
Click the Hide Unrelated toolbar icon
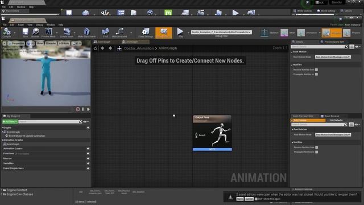click(x=119, y=32)
